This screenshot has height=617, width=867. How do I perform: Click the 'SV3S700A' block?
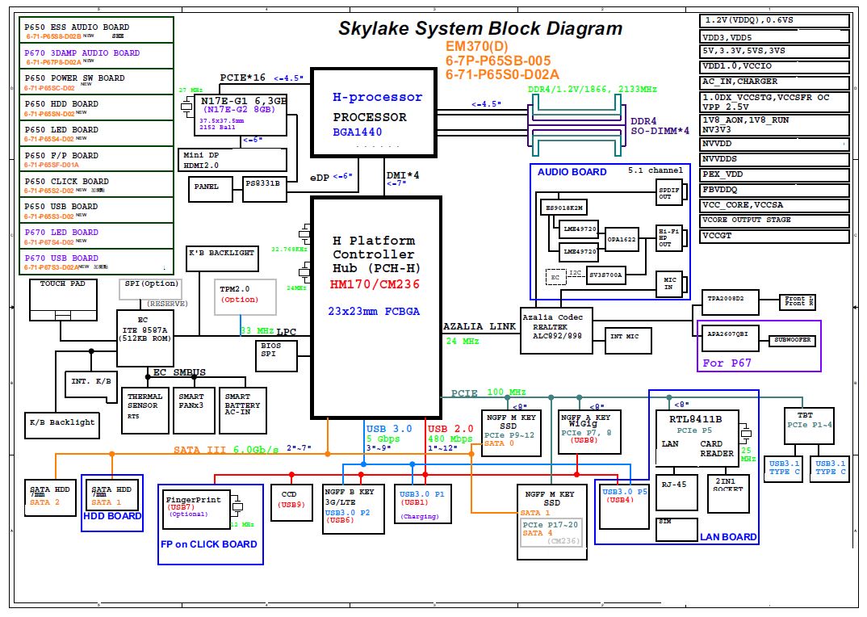(605, 275)
